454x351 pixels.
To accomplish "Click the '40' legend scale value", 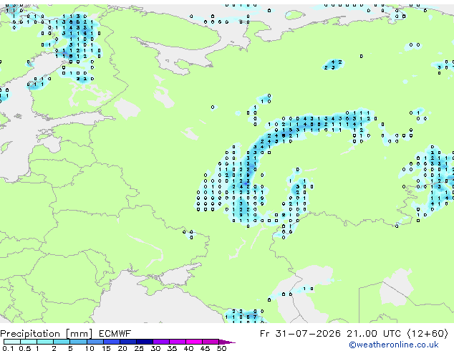I will tap(188, 348).
